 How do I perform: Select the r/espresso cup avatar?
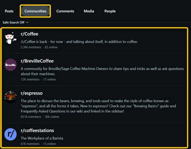[10, 97]
